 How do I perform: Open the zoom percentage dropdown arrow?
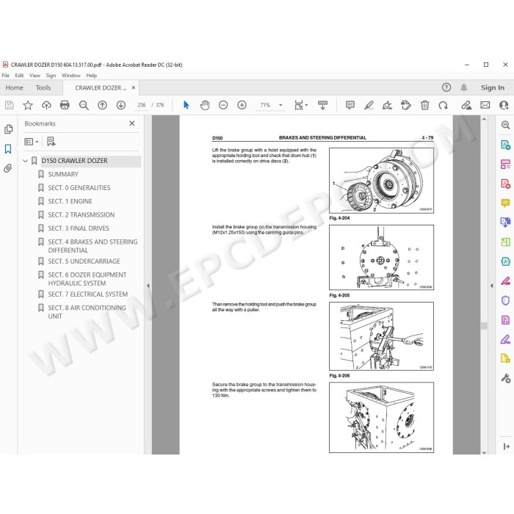click(x=280, y=105)
